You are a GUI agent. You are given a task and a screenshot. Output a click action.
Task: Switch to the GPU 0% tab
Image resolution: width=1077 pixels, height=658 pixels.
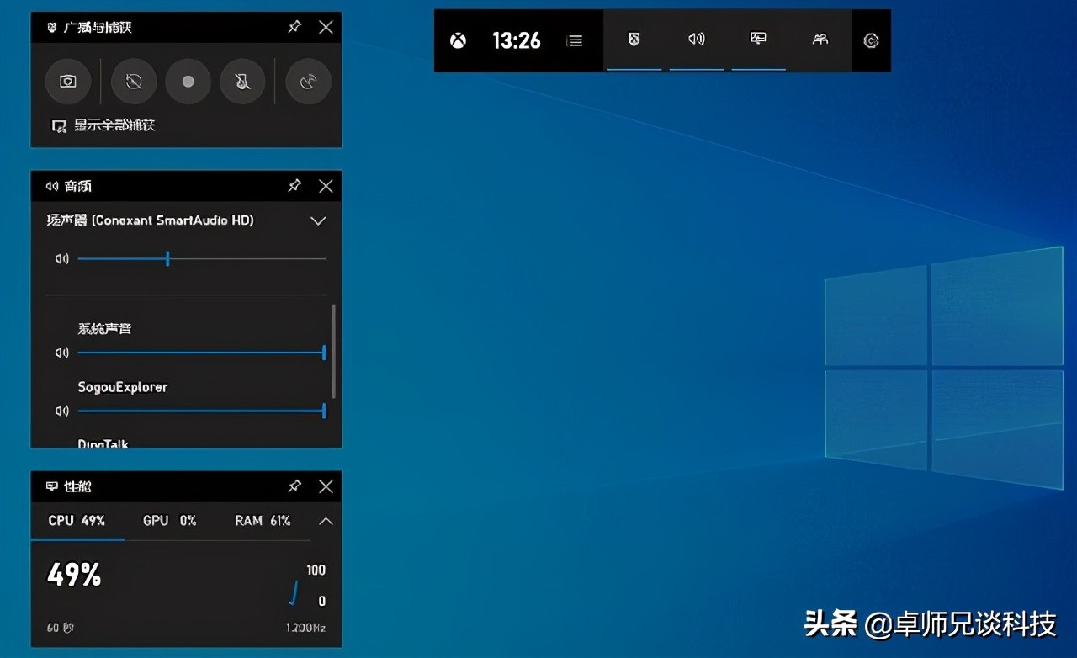[x=169, y=521]
